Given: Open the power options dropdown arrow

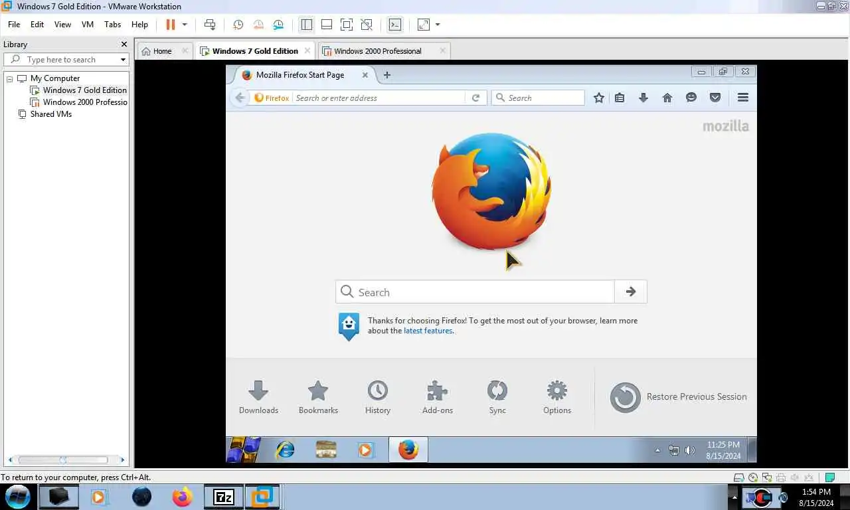Looking at the screenshot, I should pos(185,25).
